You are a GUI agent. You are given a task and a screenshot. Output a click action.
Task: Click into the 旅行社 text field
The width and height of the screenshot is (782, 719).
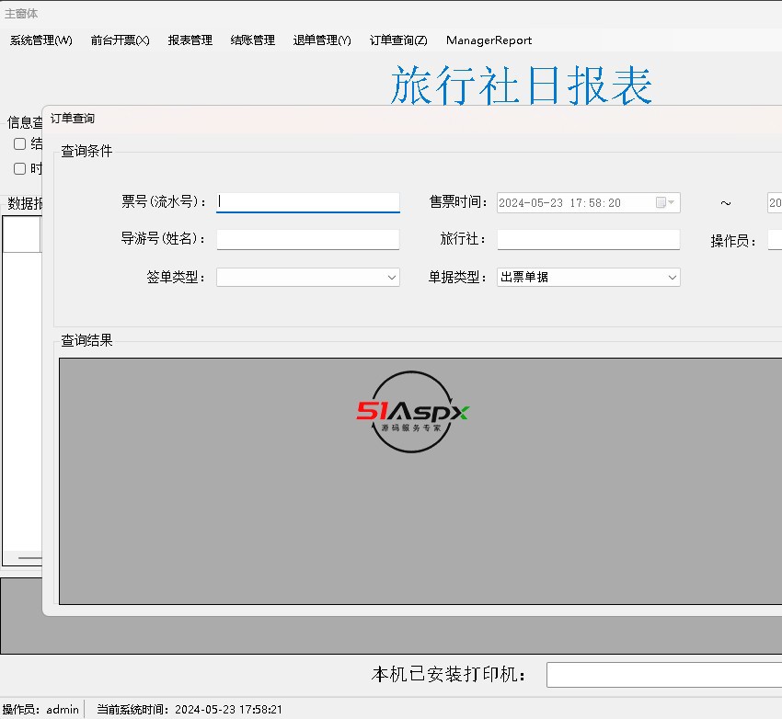[x=588, y=239]
